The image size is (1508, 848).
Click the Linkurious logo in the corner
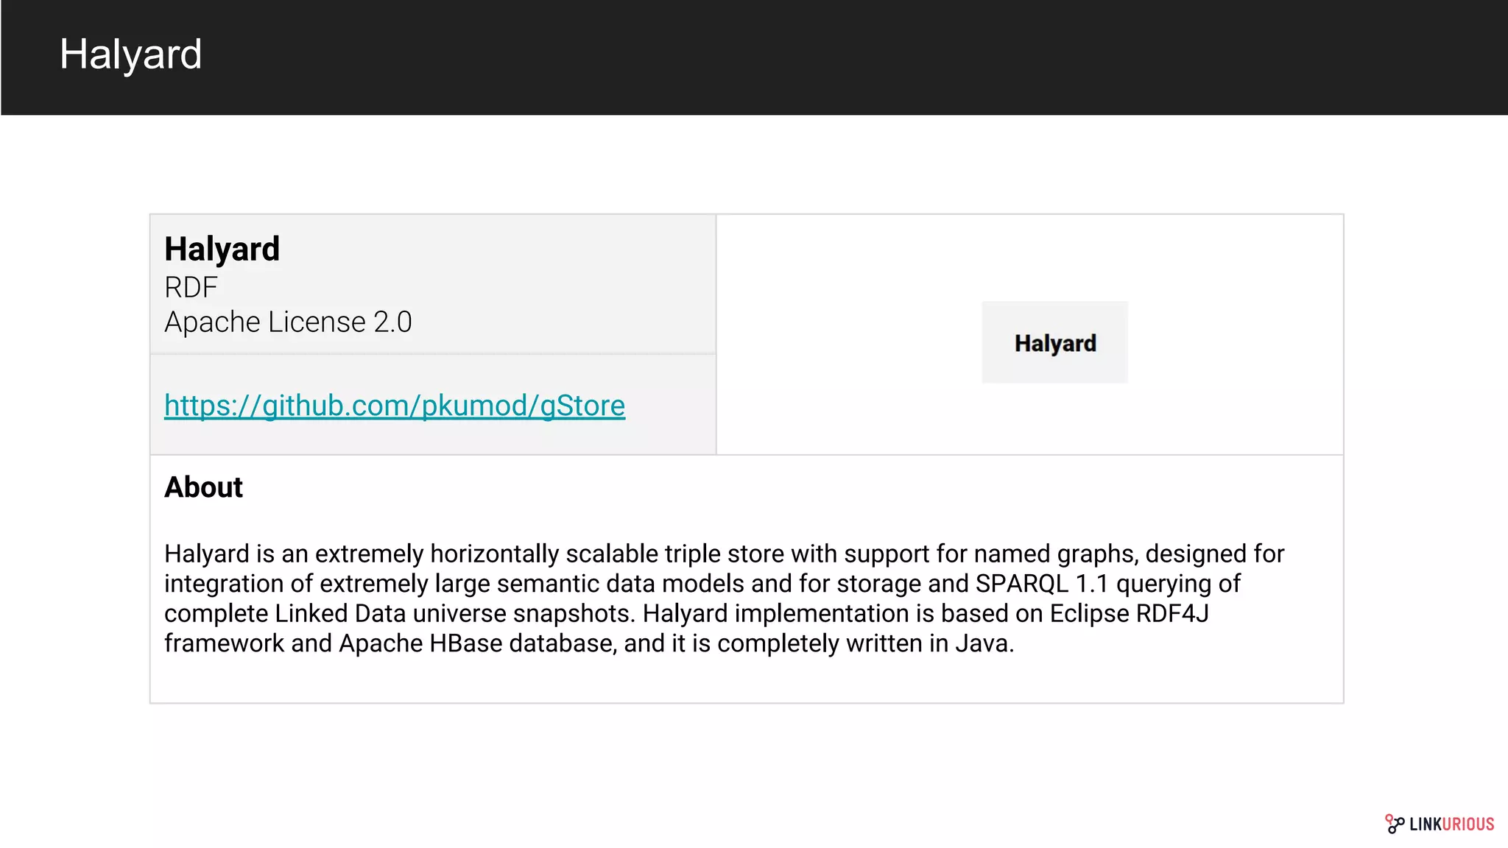(1440, 824)
